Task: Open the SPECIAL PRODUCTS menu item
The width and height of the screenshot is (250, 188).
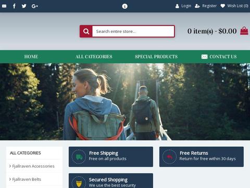Action: coord(156,56)
